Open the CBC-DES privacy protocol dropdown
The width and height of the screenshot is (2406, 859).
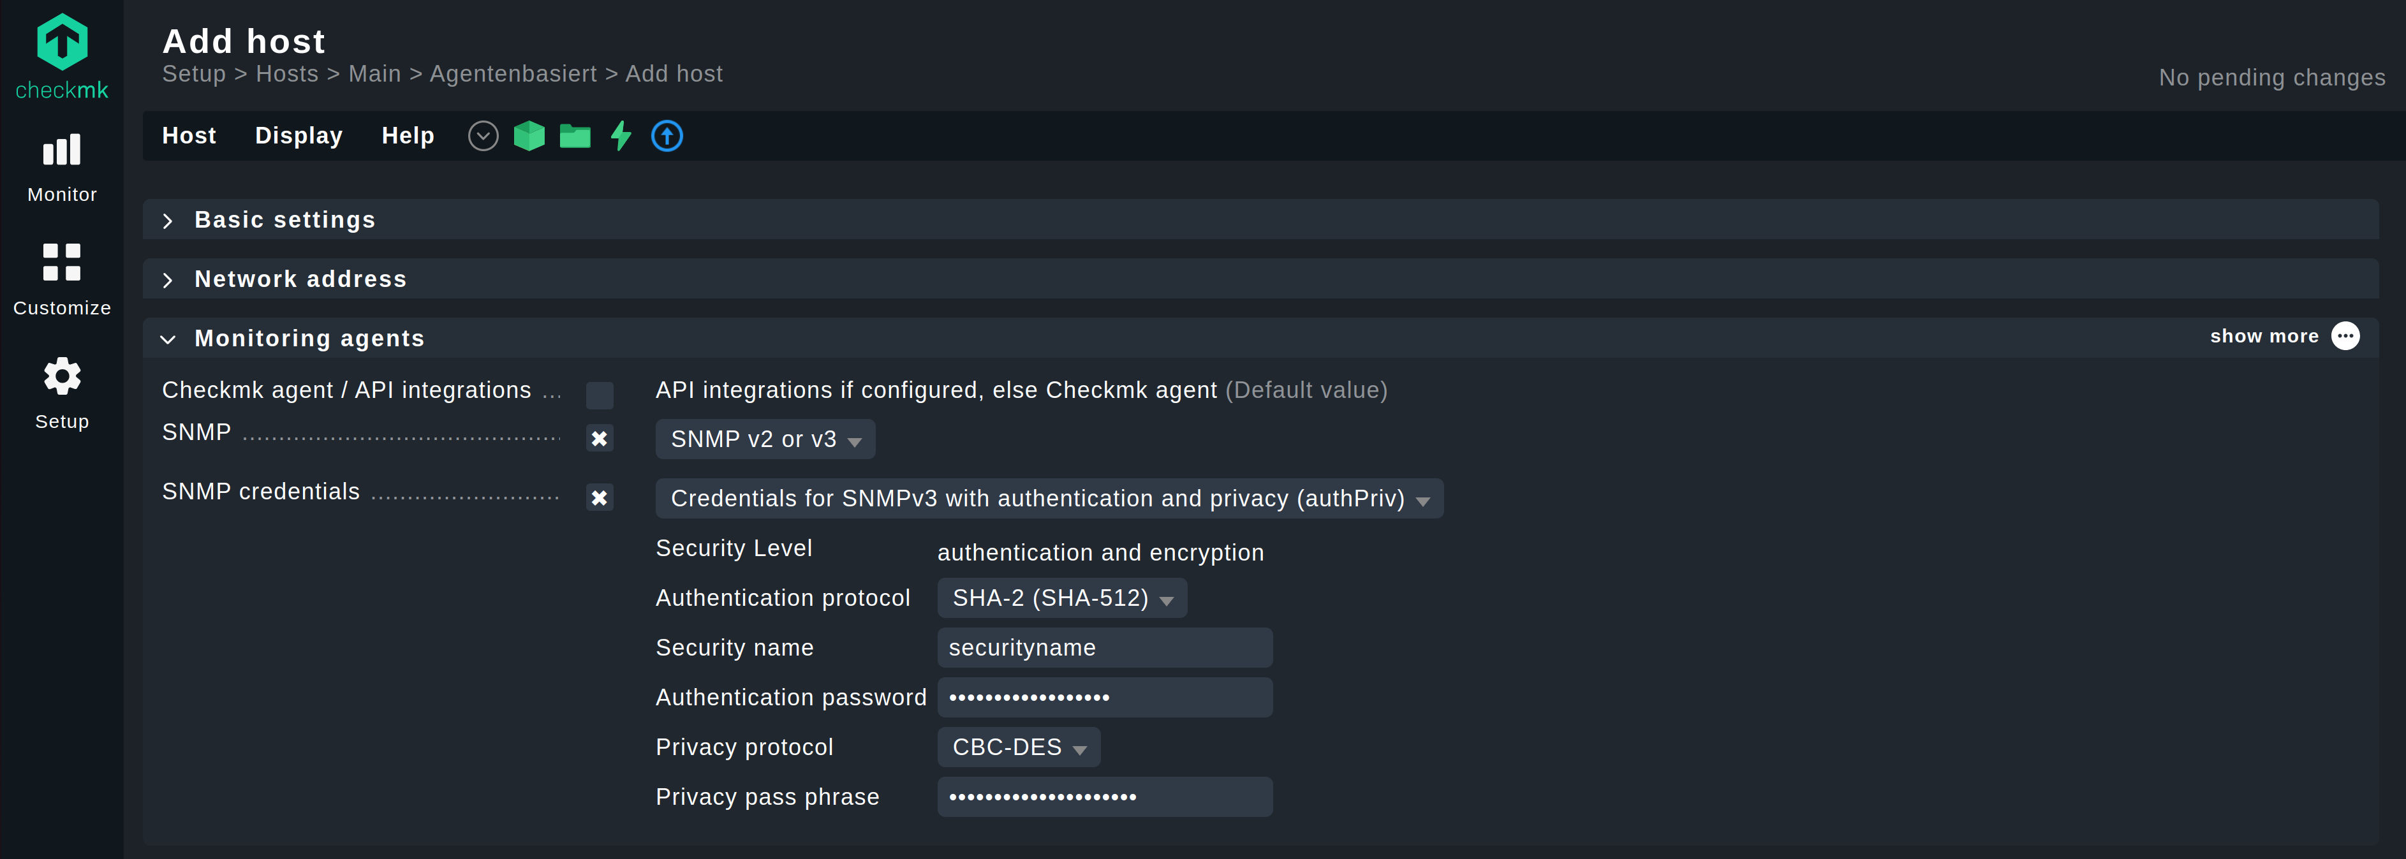coord(1018,747)
